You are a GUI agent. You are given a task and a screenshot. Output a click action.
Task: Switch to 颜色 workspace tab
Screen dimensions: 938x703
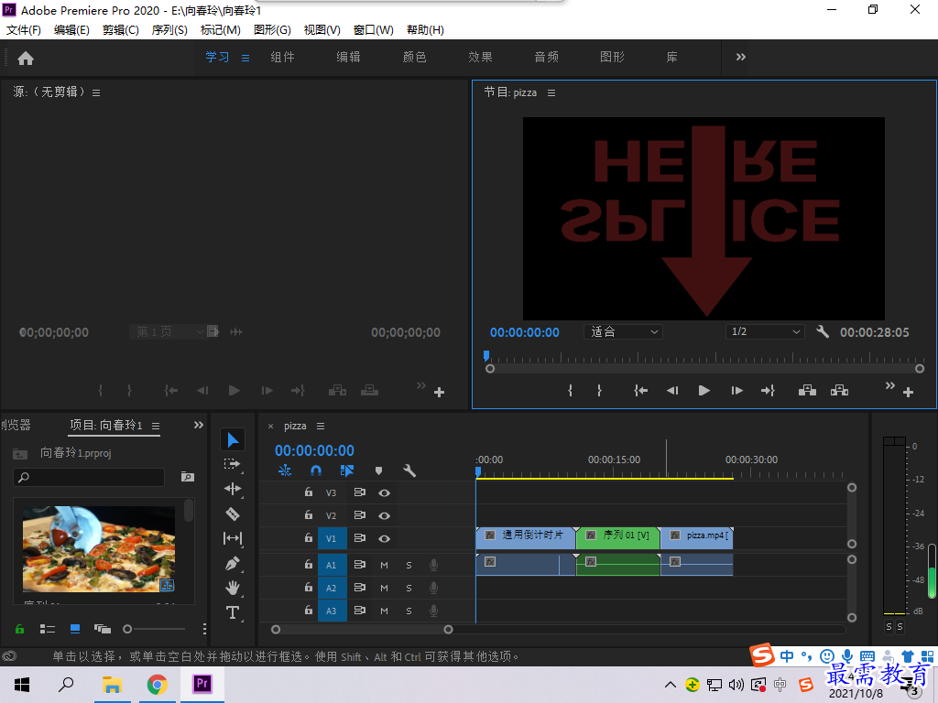(415, 57)
